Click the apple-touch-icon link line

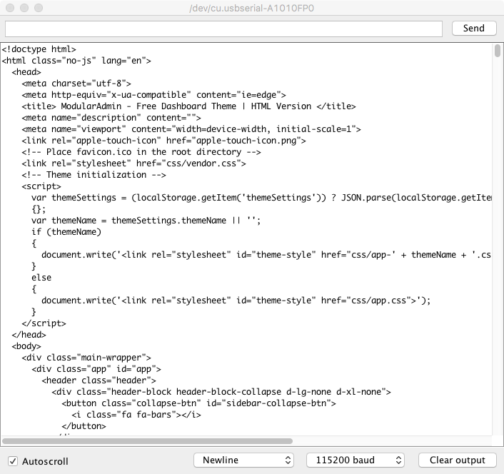(x=163, y=141)
